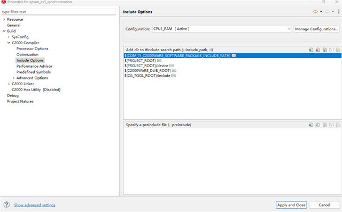Click Manage Configurations button
Image resolution: width=342 pixels, height=212 pixels.
point(316,29)
